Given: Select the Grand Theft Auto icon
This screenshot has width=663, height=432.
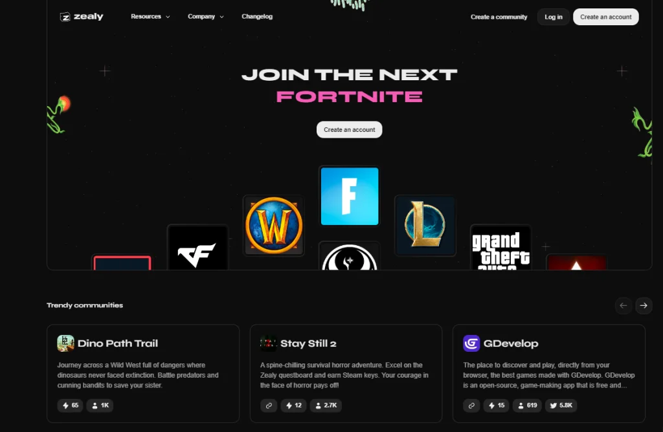Looking at the screenshot, I should 500,248.
